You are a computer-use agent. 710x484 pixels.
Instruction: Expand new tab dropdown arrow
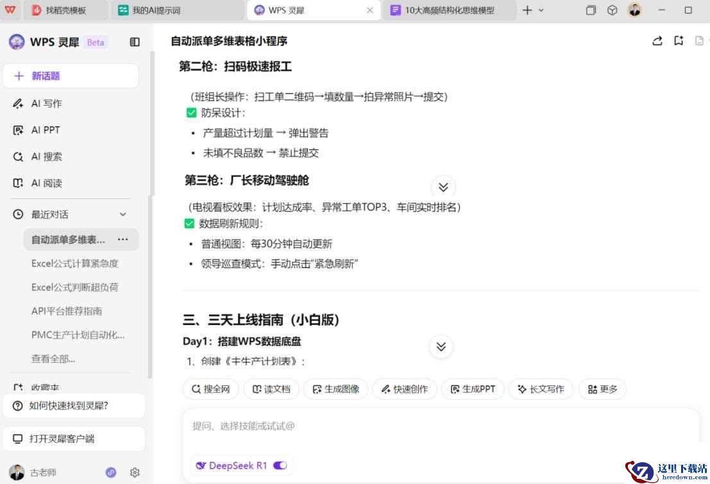(x=541, y=10)
